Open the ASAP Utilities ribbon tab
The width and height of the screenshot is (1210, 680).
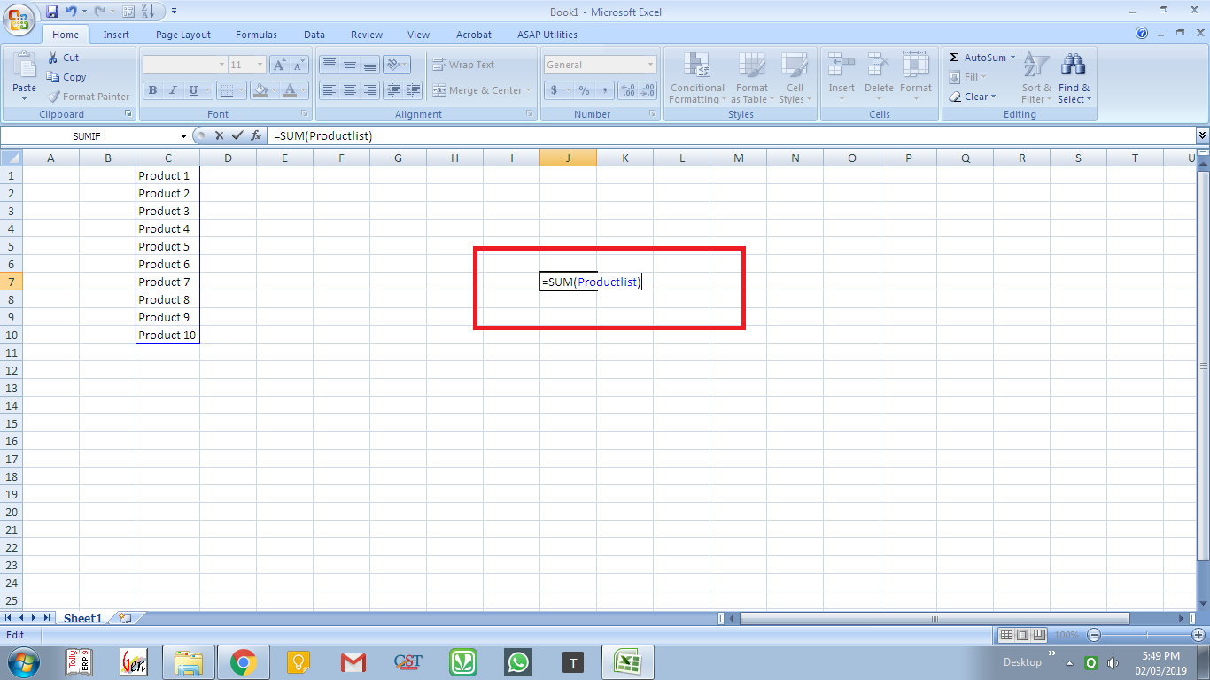[x=547, y=35]
